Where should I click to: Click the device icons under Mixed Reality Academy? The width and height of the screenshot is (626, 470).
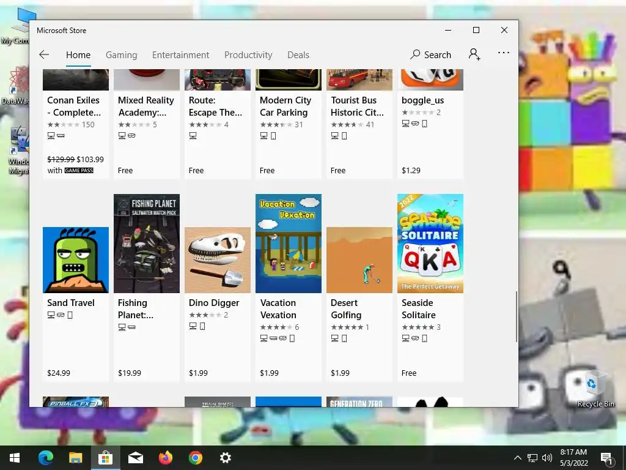127,135
